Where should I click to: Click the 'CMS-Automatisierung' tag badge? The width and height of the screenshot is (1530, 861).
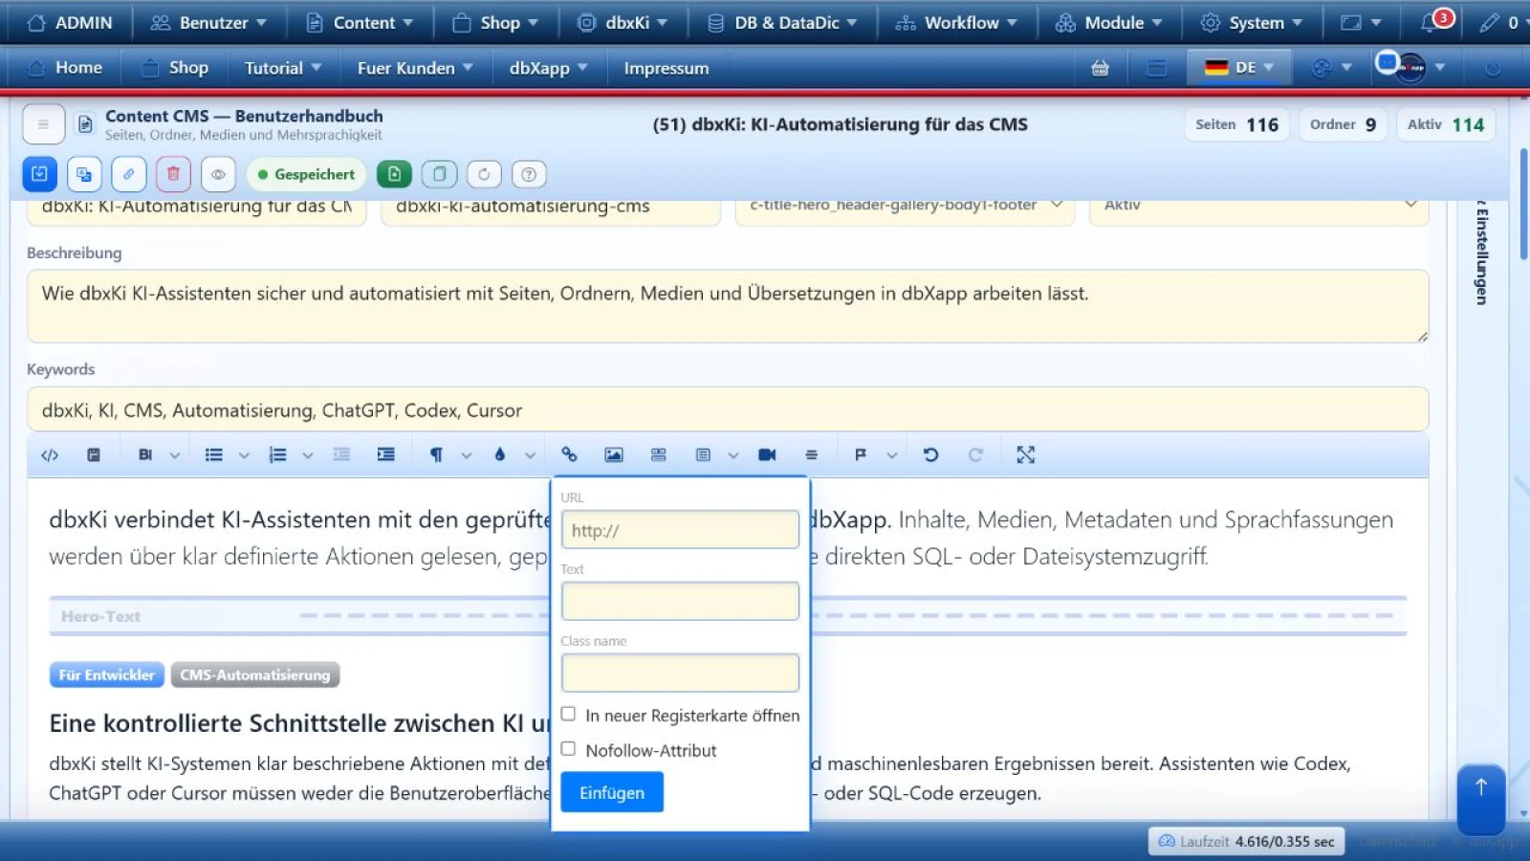[x=255, y=674]
